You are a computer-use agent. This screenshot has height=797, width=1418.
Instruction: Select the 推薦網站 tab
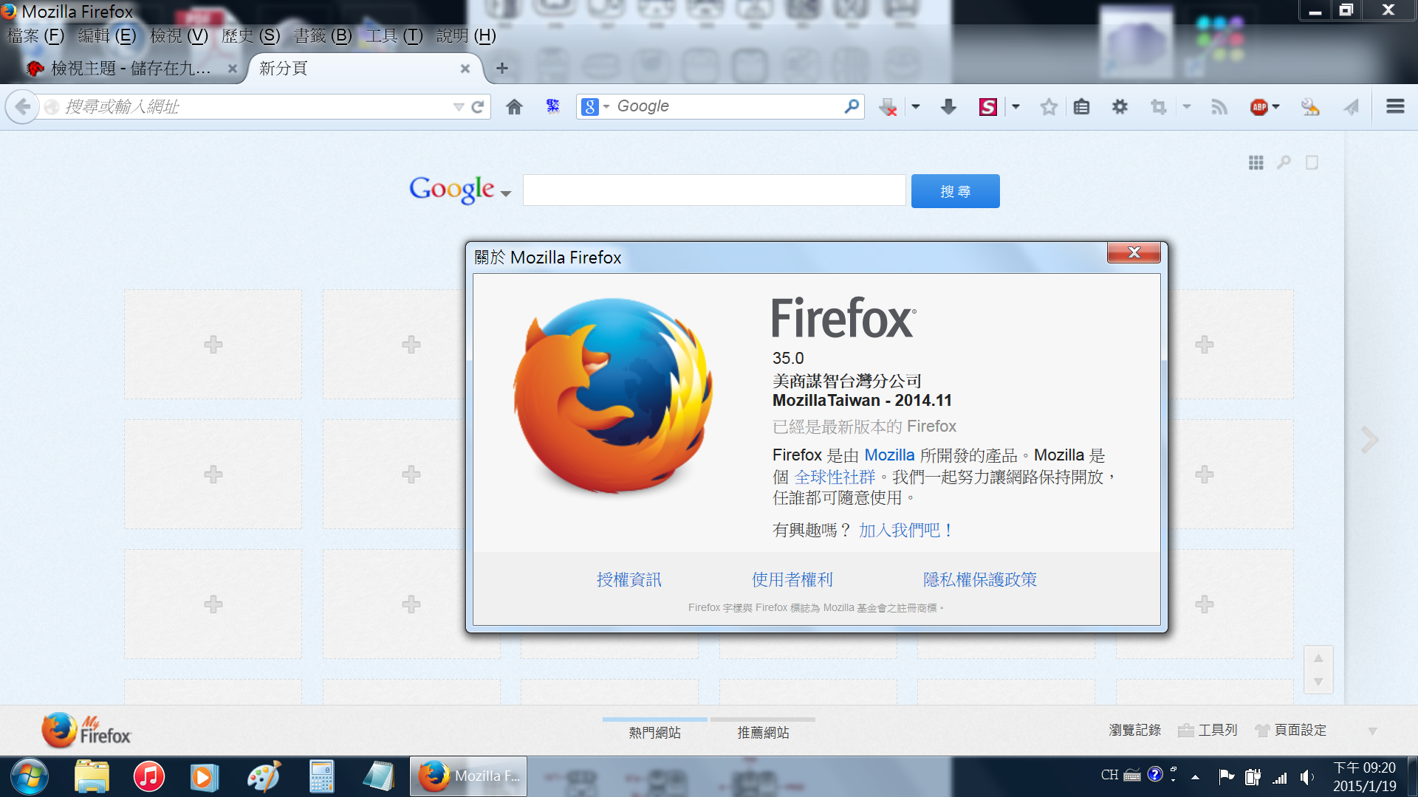pos(763,732)
